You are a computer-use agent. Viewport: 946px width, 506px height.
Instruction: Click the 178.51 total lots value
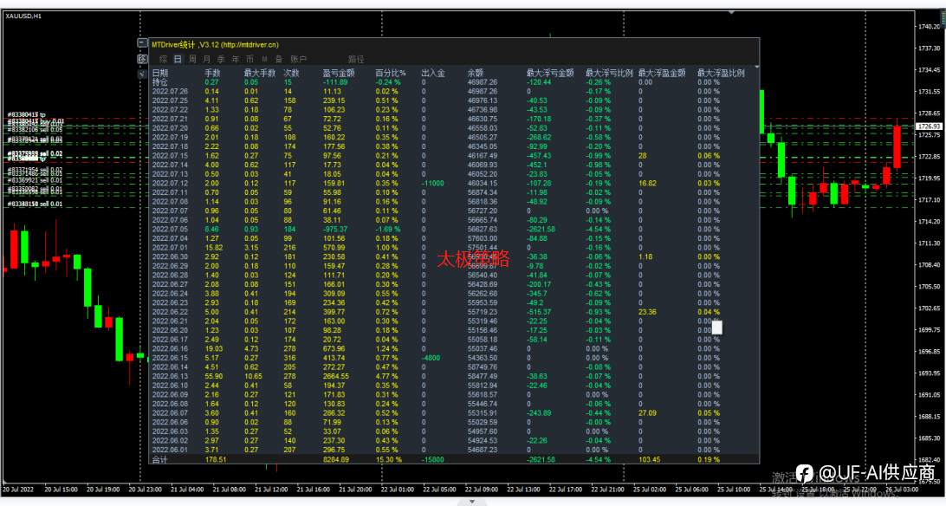tap(216, 459)
